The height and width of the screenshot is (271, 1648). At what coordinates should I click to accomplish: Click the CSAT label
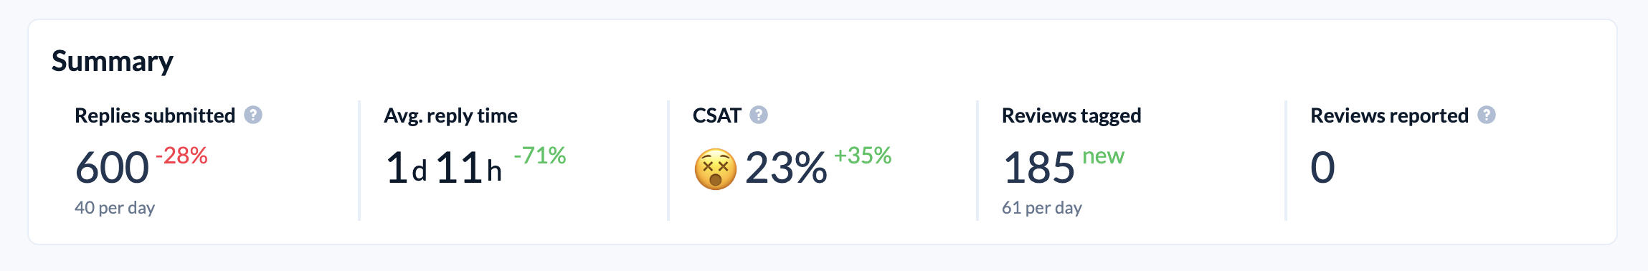[716, 115]
